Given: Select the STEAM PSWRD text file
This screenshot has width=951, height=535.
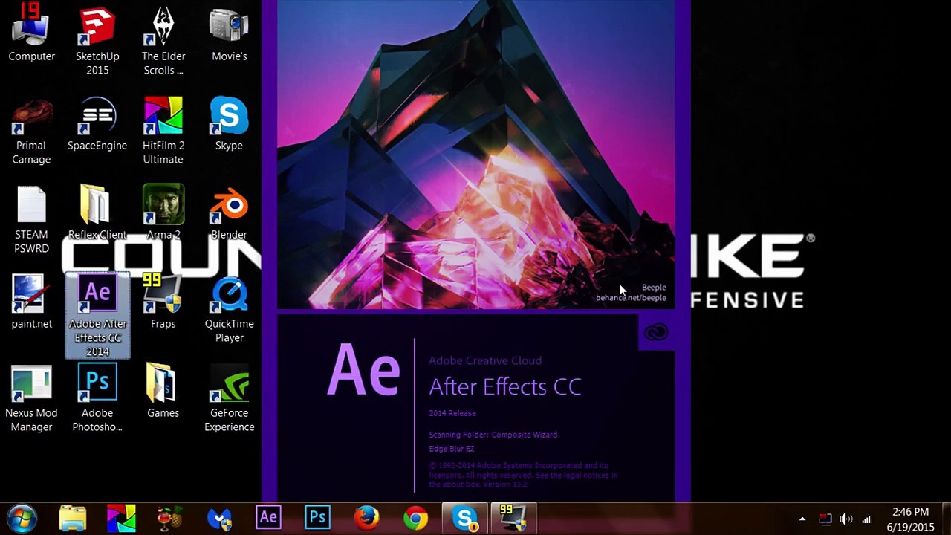Looking at the screenshot, I should tap(31, 219).
